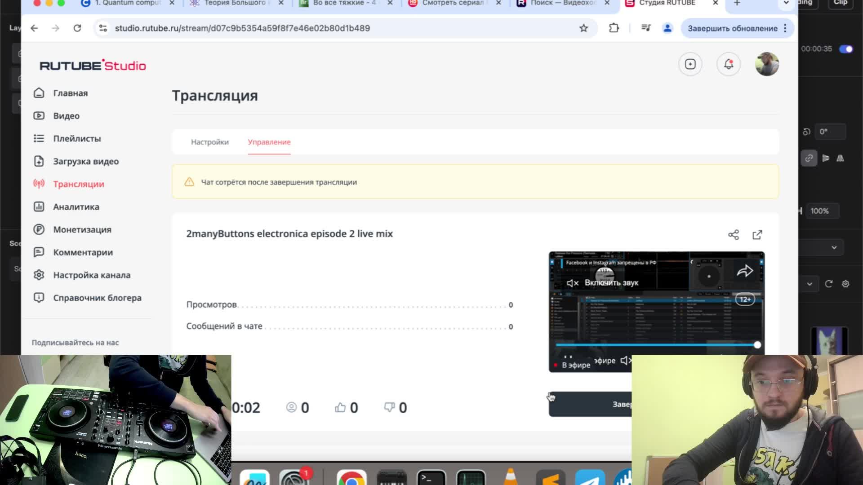This screenshot has width=863, height=485.
Task: Click the add video plus icon
Action: [x=690, y=64]
